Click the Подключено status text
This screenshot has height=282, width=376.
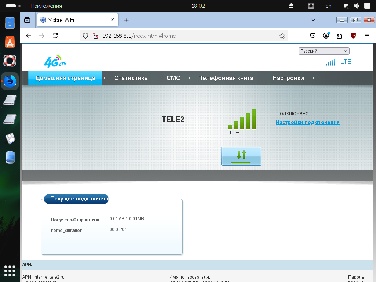click(292, 113)
